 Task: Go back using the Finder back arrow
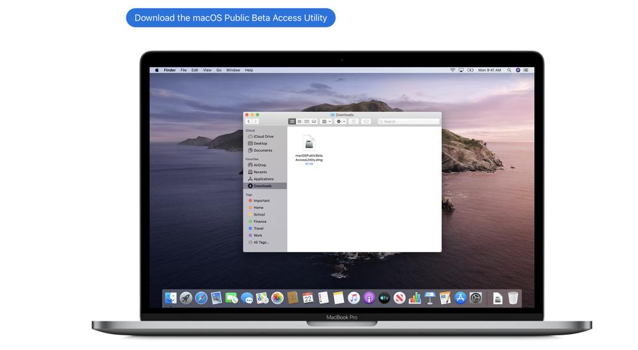coord(249,122)
